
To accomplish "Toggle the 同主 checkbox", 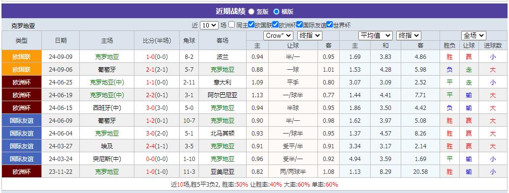I will tap(231, 25).
